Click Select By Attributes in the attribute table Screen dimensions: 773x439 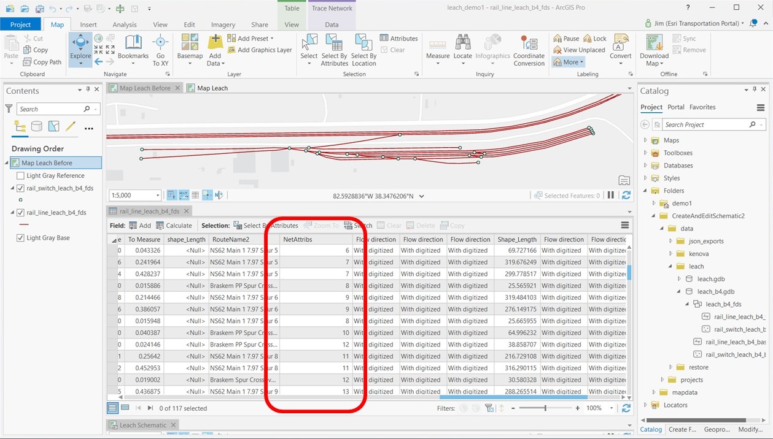pos(268,225)
